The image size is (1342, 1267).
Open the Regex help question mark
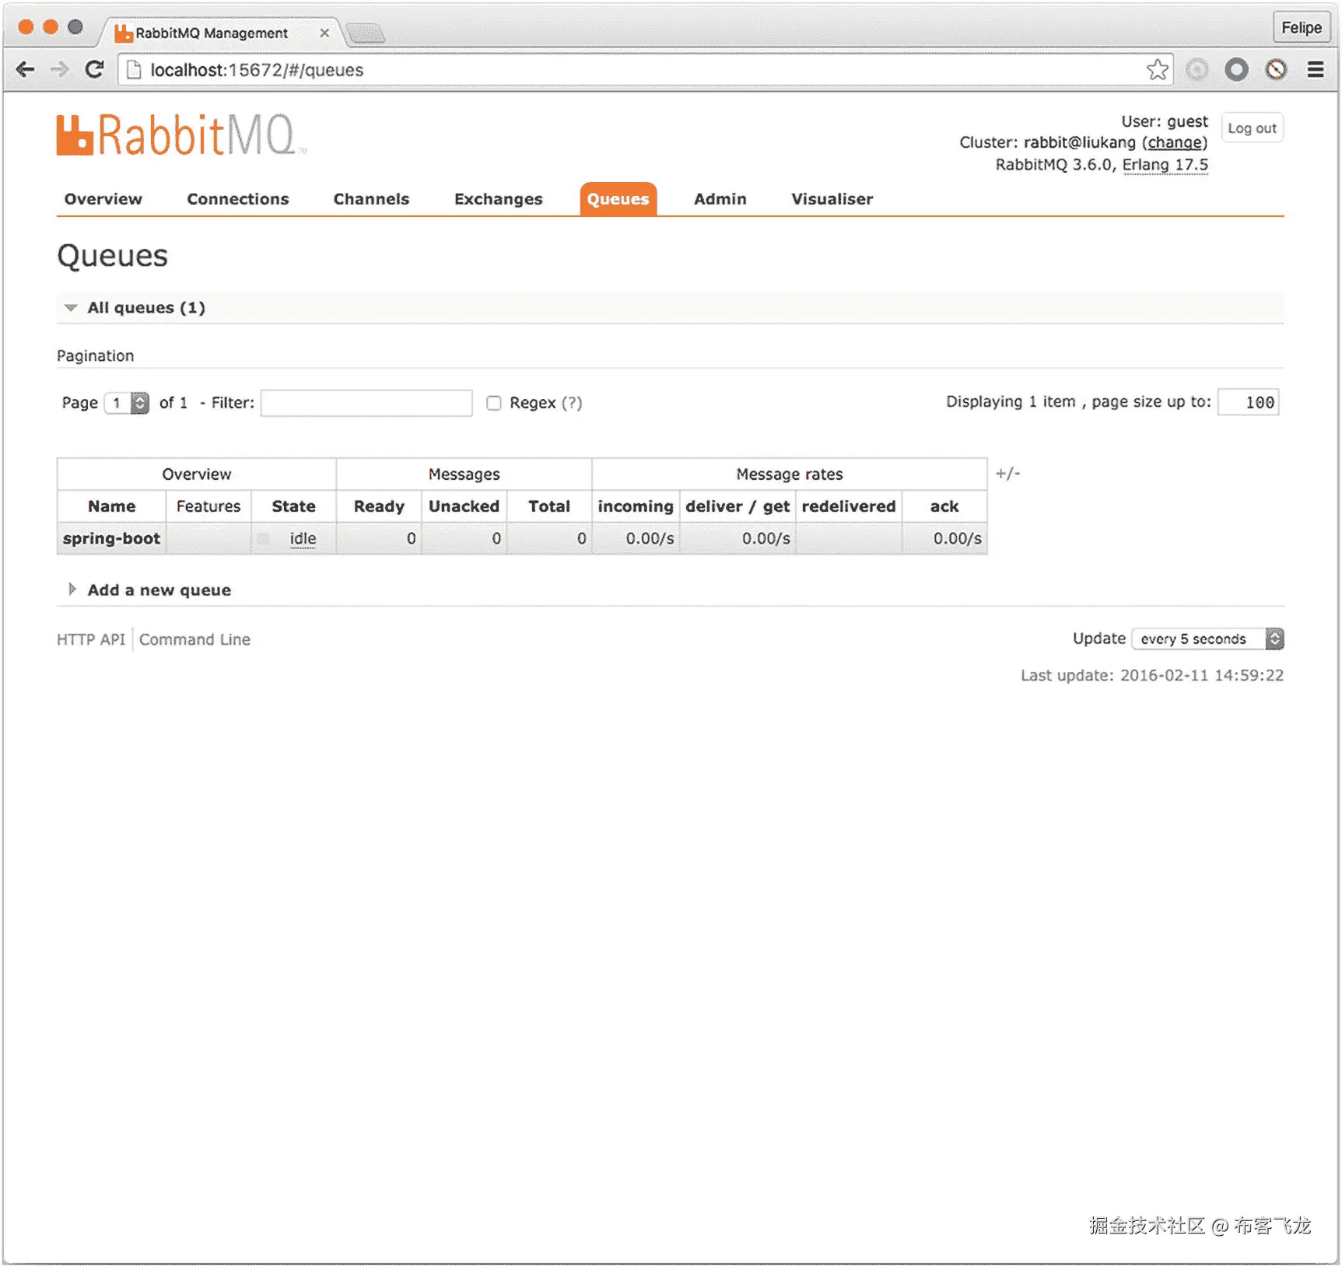[572, 403]
